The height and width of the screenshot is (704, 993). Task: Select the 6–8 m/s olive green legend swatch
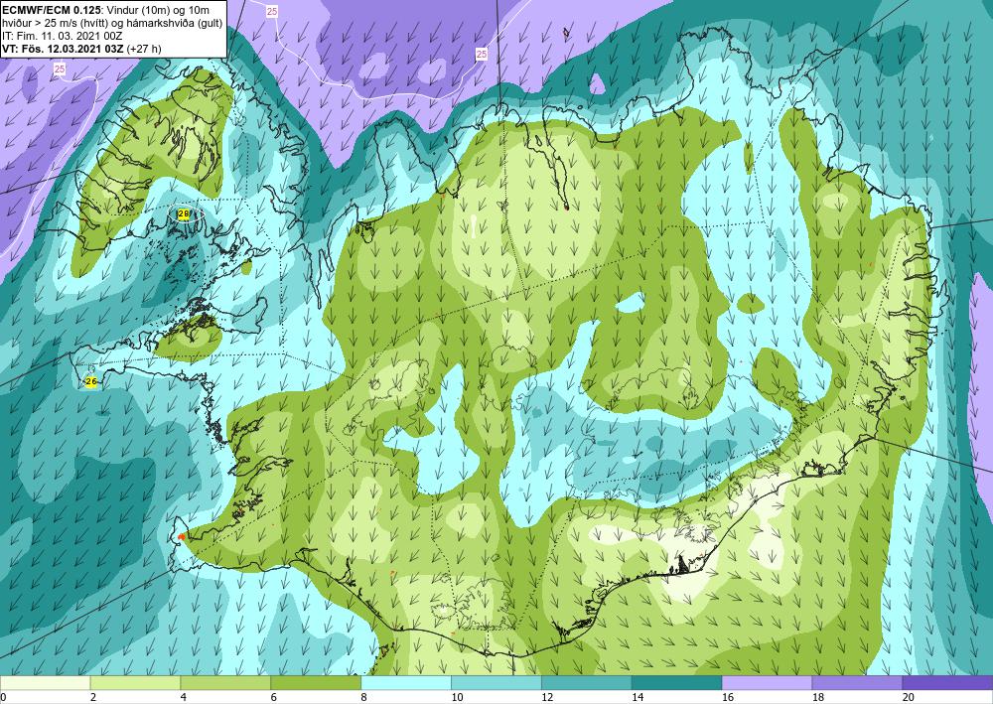(x=316, y=683)
